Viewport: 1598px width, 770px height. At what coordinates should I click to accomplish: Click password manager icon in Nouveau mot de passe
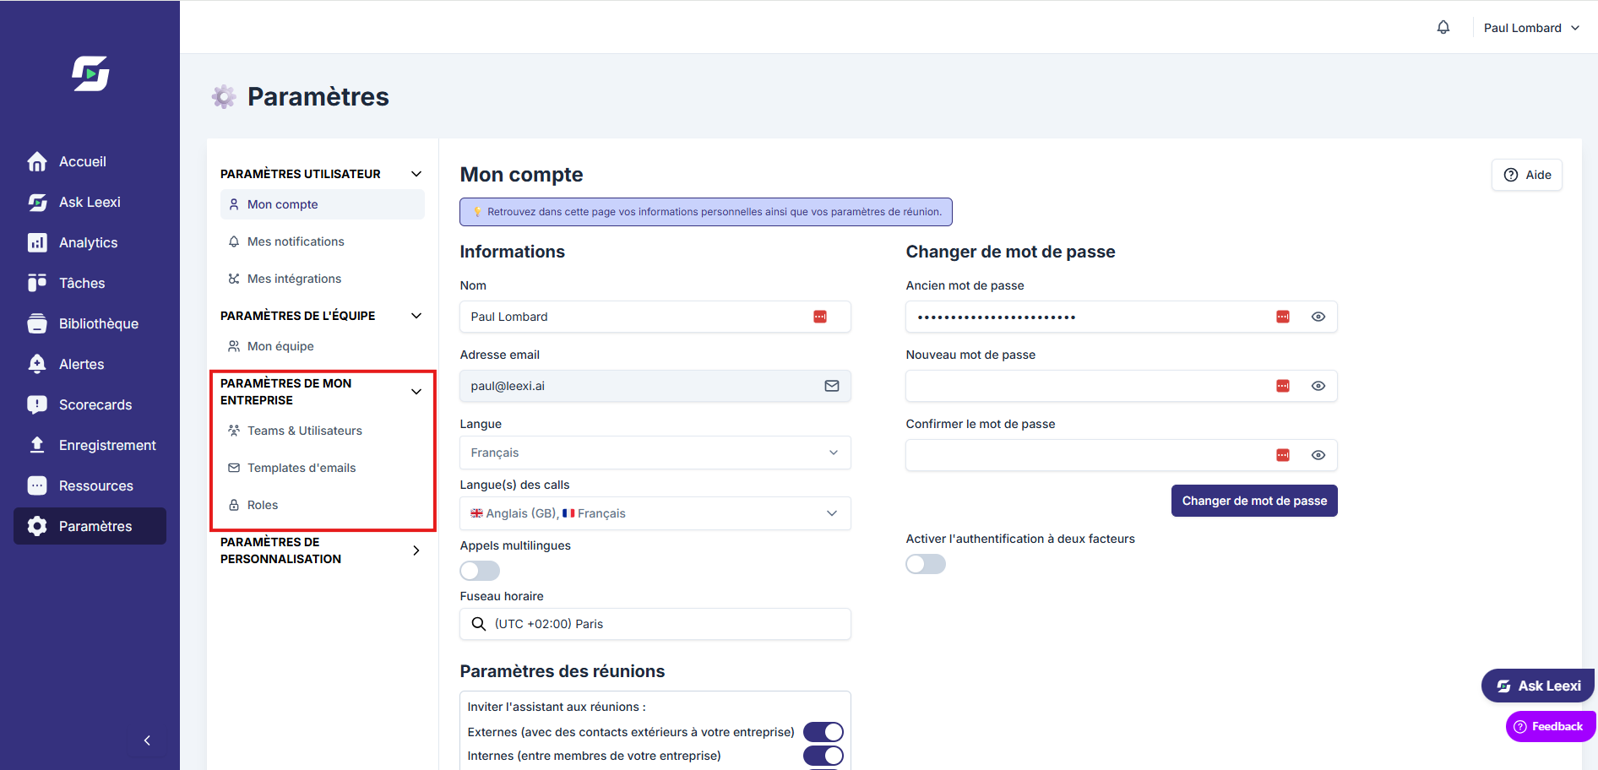(1283, 386)
